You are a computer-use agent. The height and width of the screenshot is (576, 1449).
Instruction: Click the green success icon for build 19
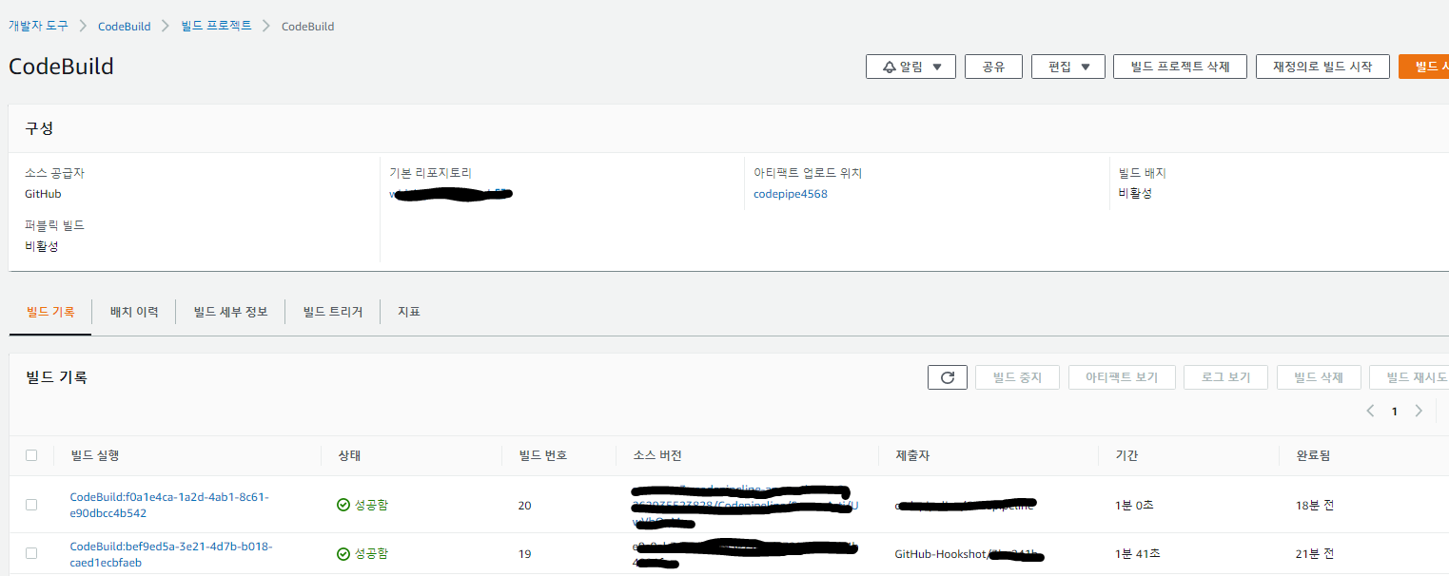coord(343,553)
